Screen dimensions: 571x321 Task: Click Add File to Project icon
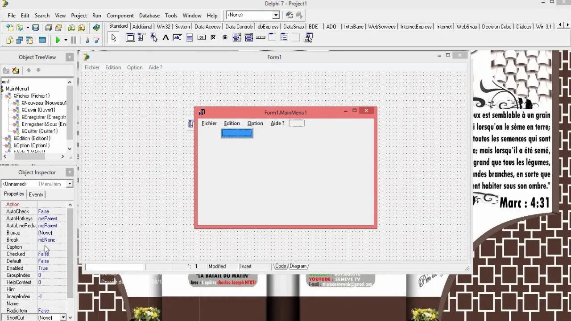click(x=71, y=28)
